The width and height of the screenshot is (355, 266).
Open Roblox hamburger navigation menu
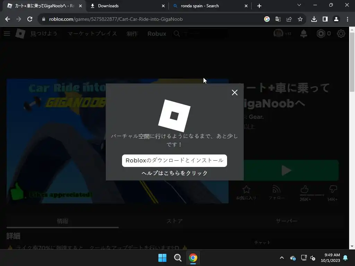point(7,34)
